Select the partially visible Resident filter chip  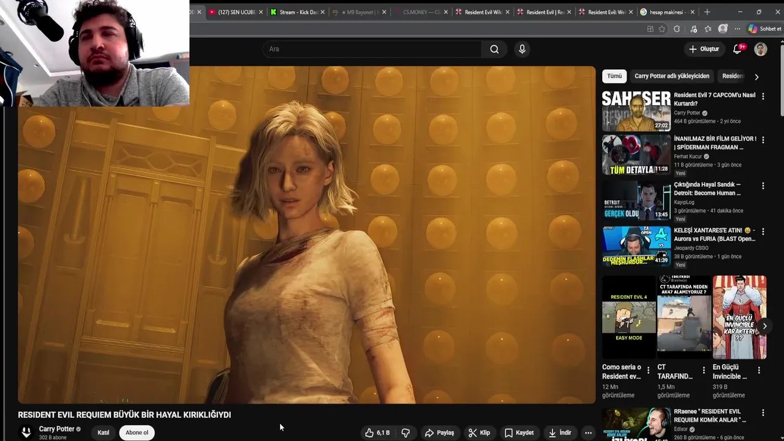733,76
